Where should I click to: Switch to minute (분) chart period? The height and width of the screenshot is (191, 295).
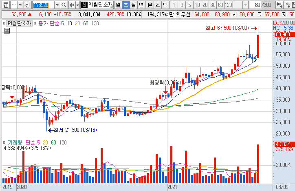(x=150, y=5)
